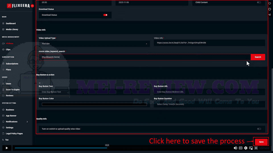Click Vimeo watch later clock icon

(270, 9)
